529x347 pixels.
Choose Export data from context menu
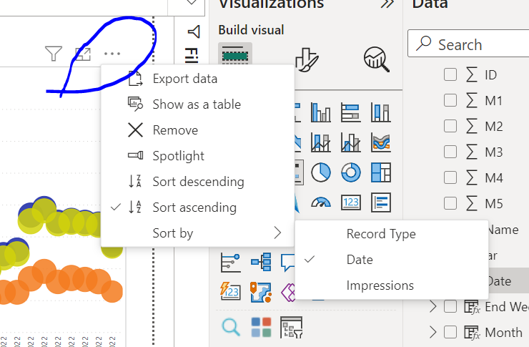pyautogui.click(x=197, y=79)
